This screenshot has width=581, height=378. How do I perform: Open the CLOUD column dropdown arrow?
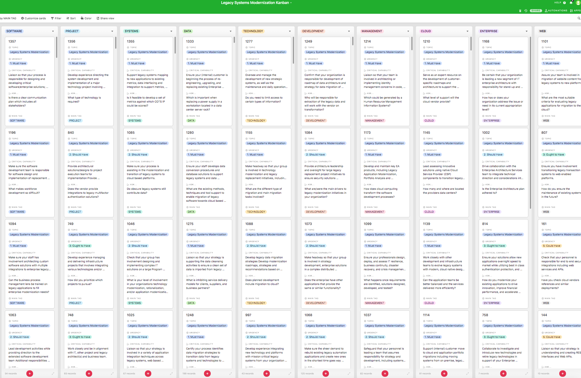pos(467,31)
